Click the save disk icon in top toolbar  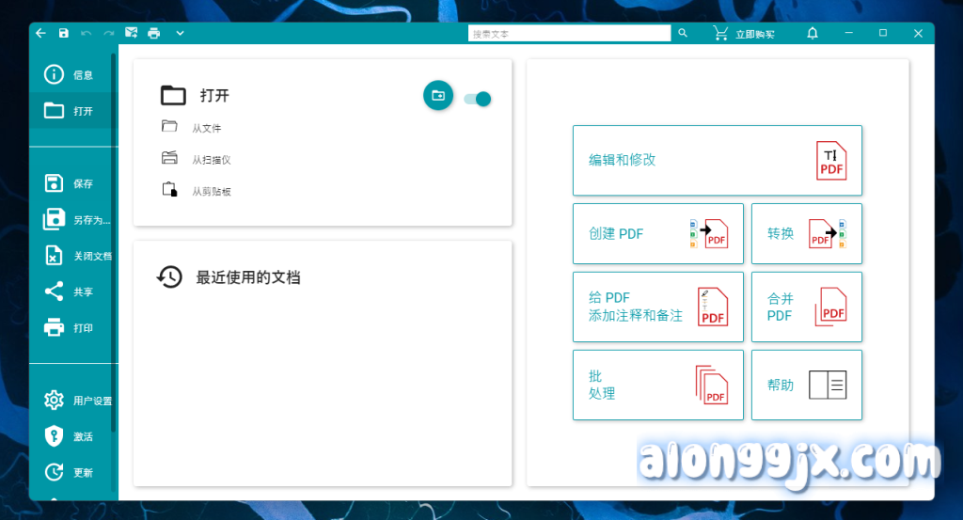(x=64, y=33)
